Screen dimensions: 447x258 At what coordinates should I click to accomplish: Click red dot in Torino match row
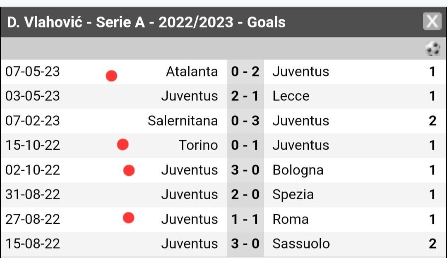(x=123, y=144)
